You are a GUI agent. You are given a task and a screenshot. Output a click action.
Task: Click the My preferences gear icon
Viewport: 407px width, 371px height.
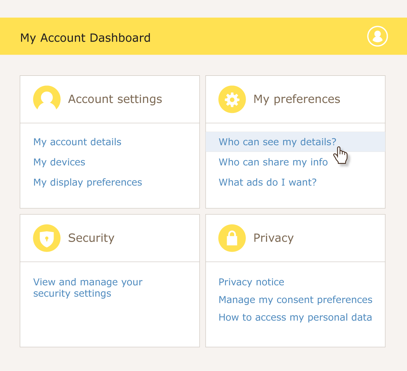232,99
